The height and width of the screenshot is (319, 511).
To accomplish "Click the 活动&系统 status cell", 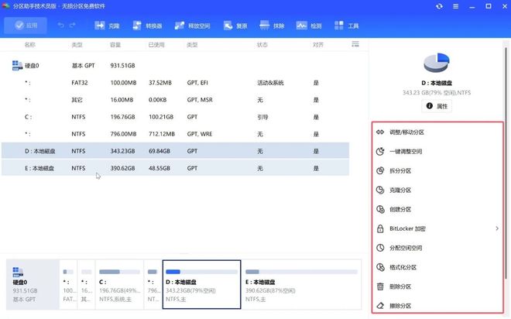I will [x=270, y=83].
